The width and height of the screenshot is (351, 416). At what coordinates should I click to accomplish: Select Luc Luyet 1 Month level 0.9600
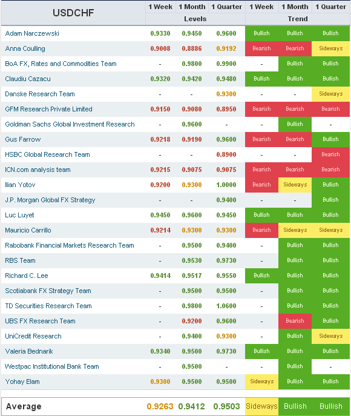(192, 215)
